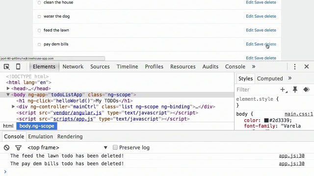Viewport: 314px width, 176px height.
Task: Check the feed the lawn checkbox
Action: point(39,30)
